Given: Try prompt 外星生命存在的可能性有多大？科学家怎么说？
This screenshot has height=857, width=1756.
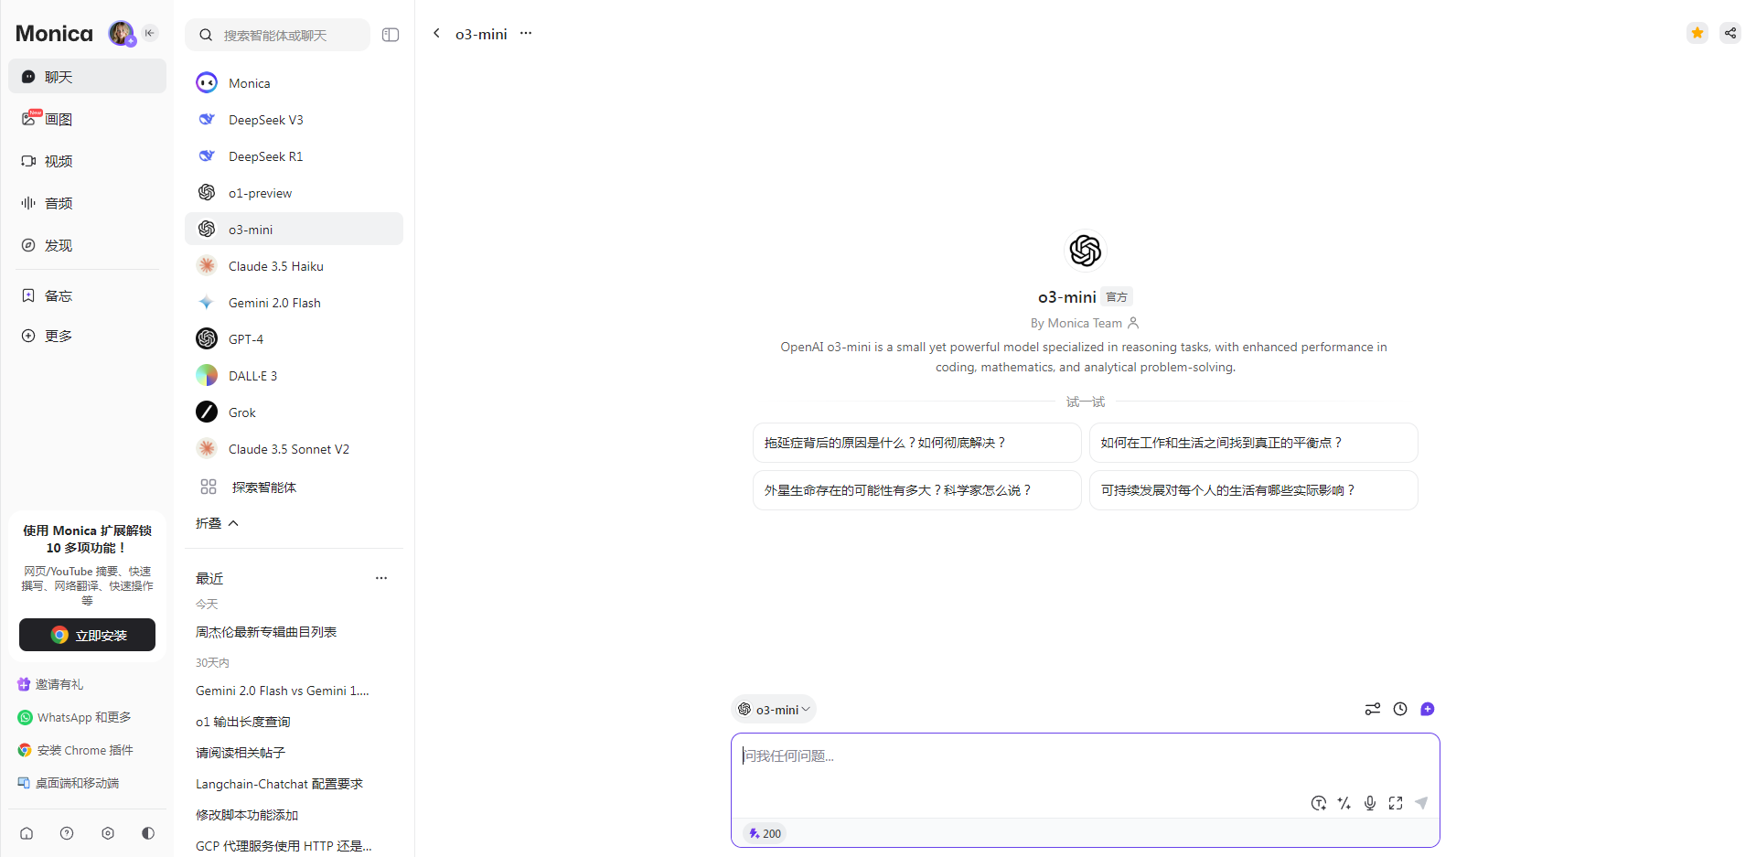Looking at the screenshot, I should (x=916, y=490).
